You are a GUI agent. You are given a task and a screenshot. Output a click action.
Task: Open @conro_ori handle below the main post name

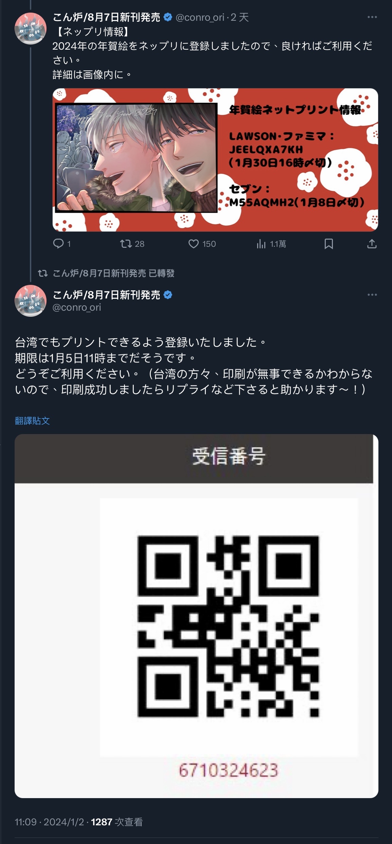point(77,307)
